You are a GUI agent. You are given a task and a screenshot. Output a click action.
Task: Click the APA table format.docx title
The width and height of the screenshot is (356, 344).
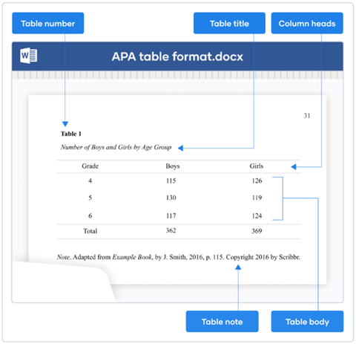(177, 56)
